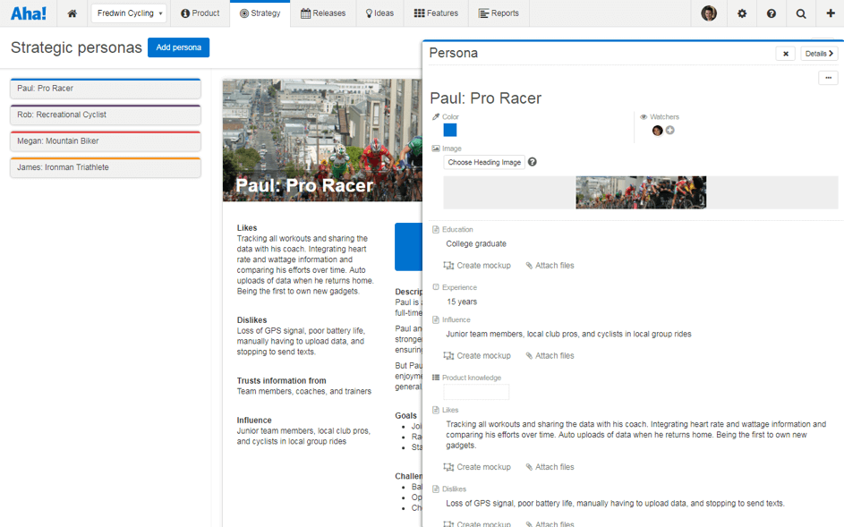
Task: Close the Persona panel
Action: point(786,54)
